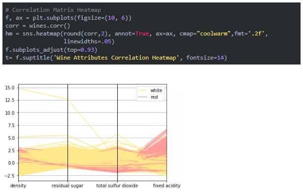Click the 'residual sugar' axis label
Image resolution: width=303 pixels, height=195 pixels.
pyautogui.click(x=67, y=186)
